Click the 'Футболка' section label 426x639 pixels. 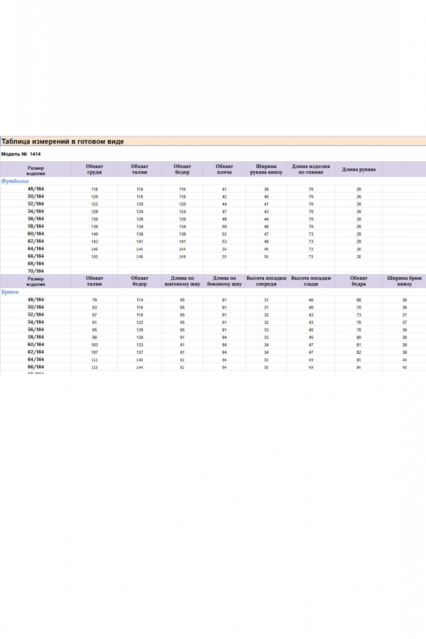pyautogui.click(x=15, y=181)
